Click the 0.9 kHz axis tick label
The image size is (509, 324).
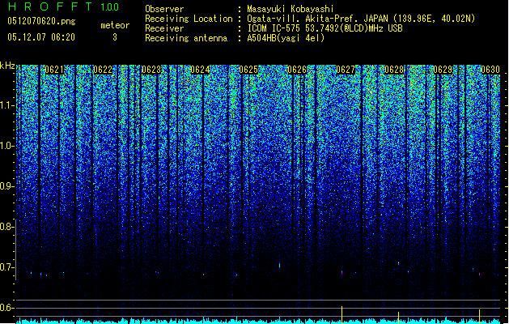click(x=6, y=186)
